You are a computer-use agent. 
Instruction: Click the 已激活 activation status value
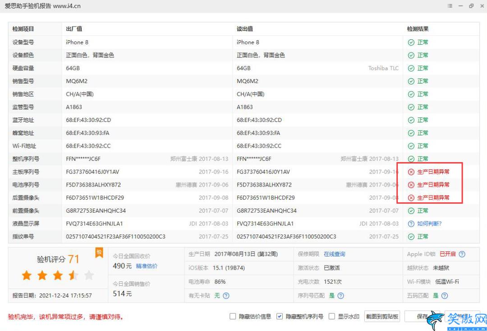(332, 268)
